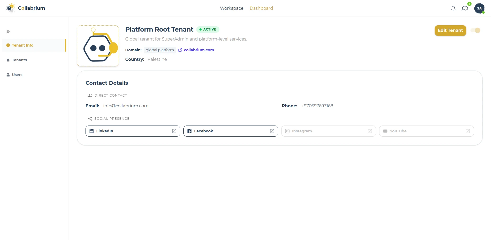Click the Instagram logo icon
The height and width of the screenshot is (240, 491).
click(x=287, y=131)
